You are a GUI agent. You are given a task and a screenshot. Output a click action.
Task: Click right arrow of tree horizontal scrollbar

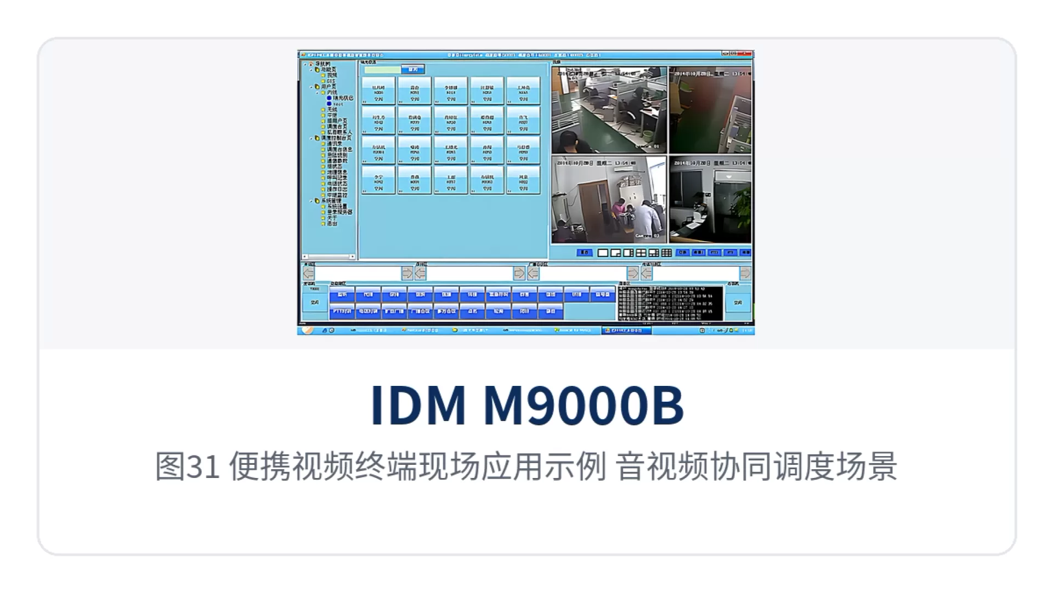click(353, 257)
